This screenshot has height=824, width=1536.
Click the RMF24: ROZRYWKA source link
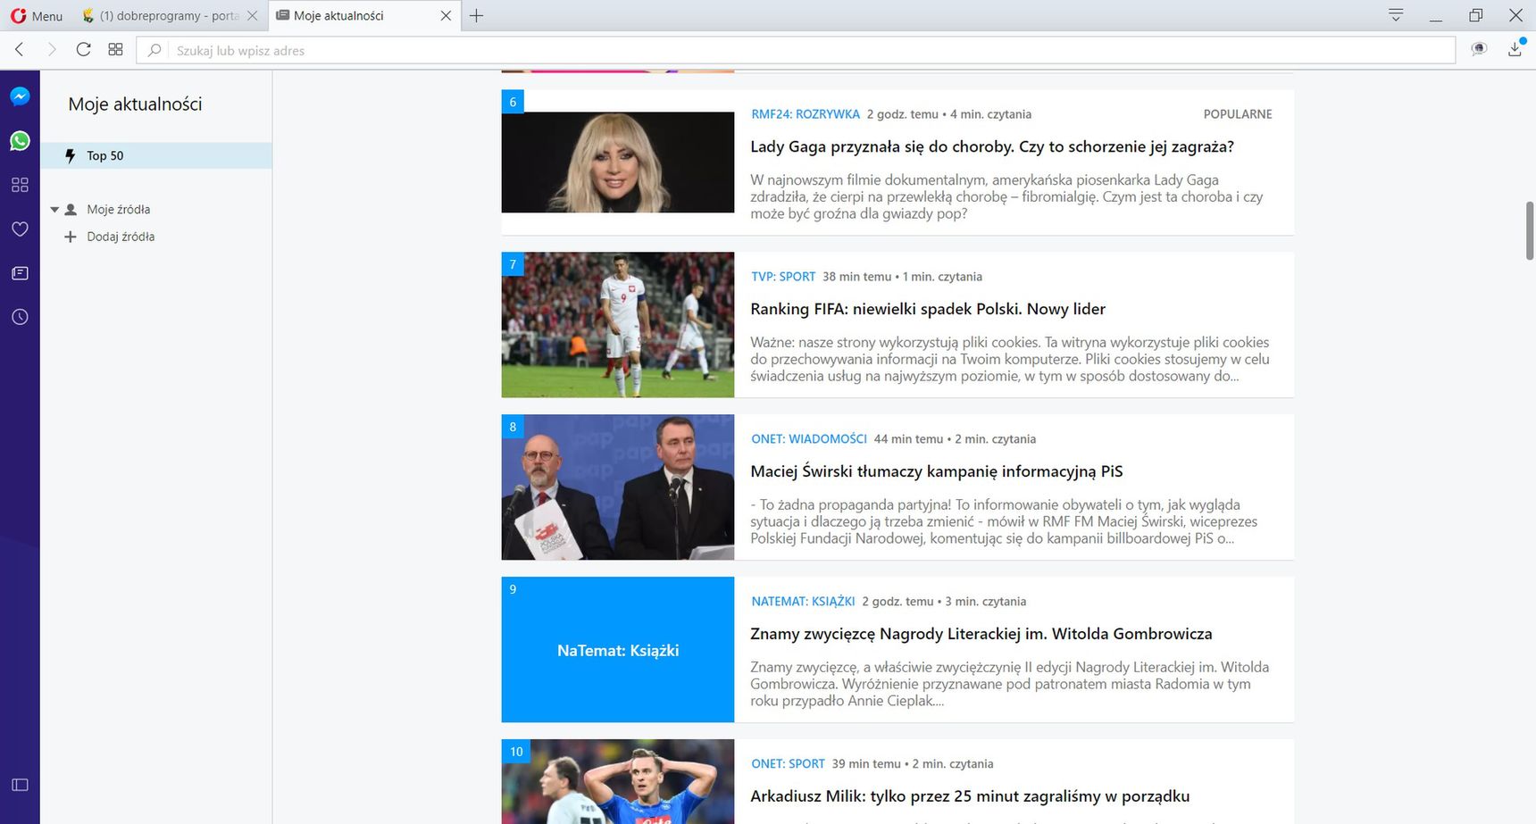806,114
